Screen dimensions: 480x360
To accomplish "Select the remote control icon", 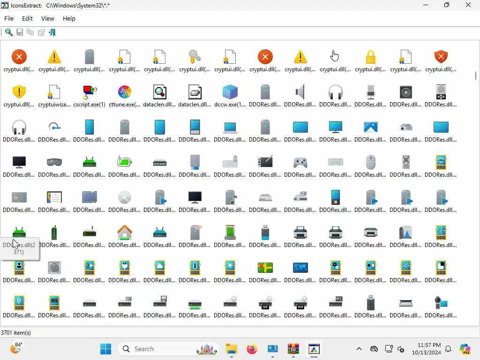I will click(405, 162).
